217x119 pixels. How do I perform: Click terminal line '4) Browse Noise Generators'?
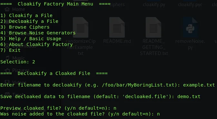(x=38, y=33)
